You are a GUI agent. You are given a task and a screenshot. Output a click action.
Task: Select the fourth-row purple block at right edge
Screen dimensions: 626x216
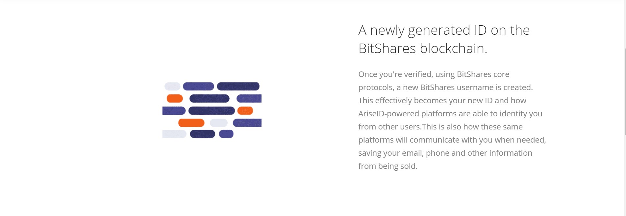(247, 123)
